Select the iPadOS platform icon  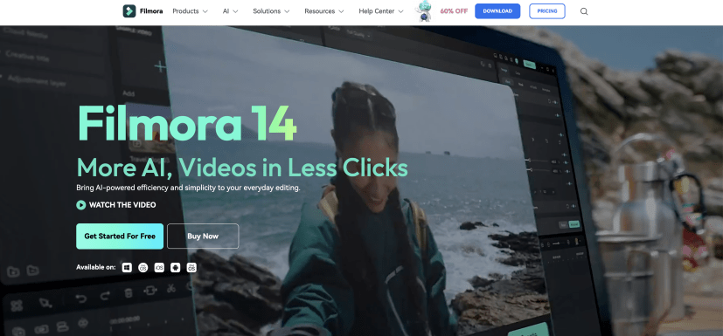(191, 267)
